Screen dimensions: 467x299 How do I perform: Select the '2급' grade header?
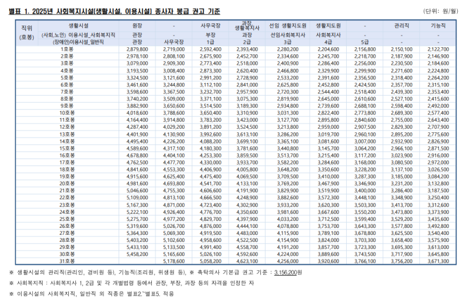pyautogui.click(x=247, y=42)
